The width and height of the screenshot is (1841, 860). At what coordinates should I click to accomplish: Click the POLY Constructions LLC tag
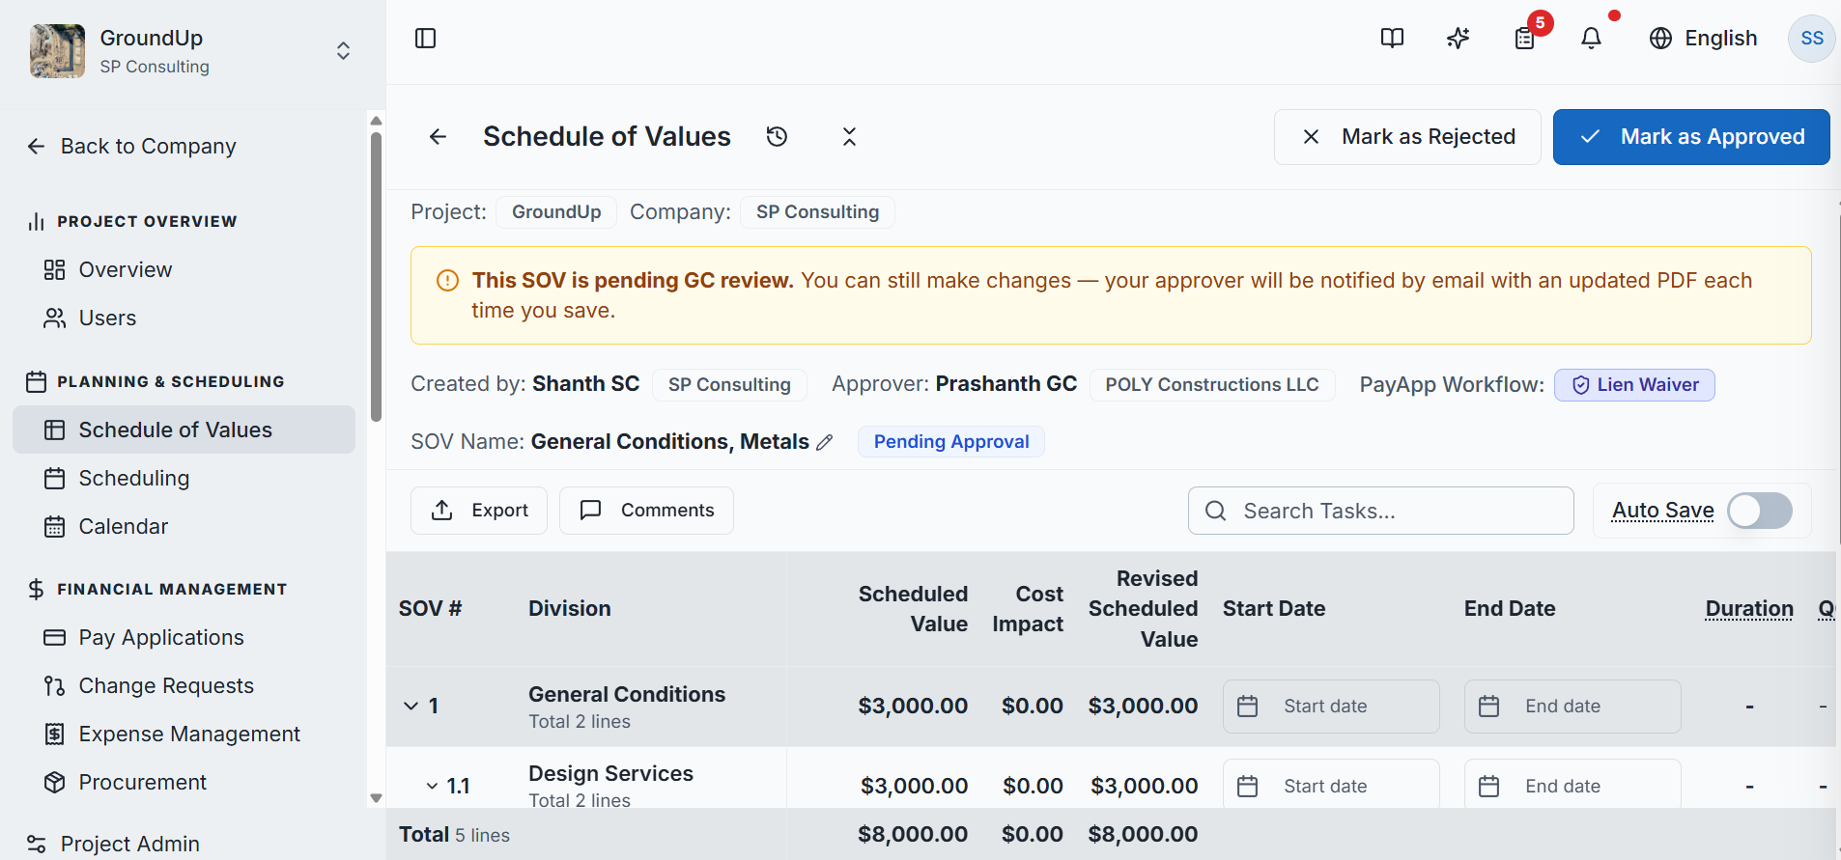click(x=1212, y=385)
